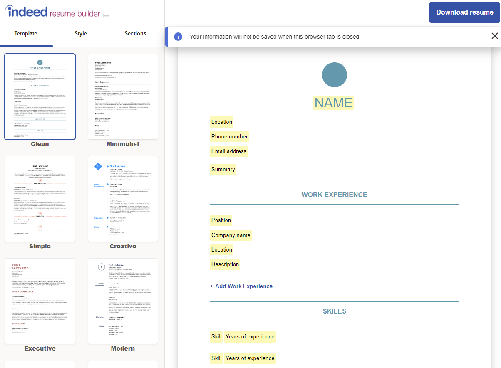Click the Clean template label
Image resolution: width=501 pixels, height=368 pixels.
point(40,144)
